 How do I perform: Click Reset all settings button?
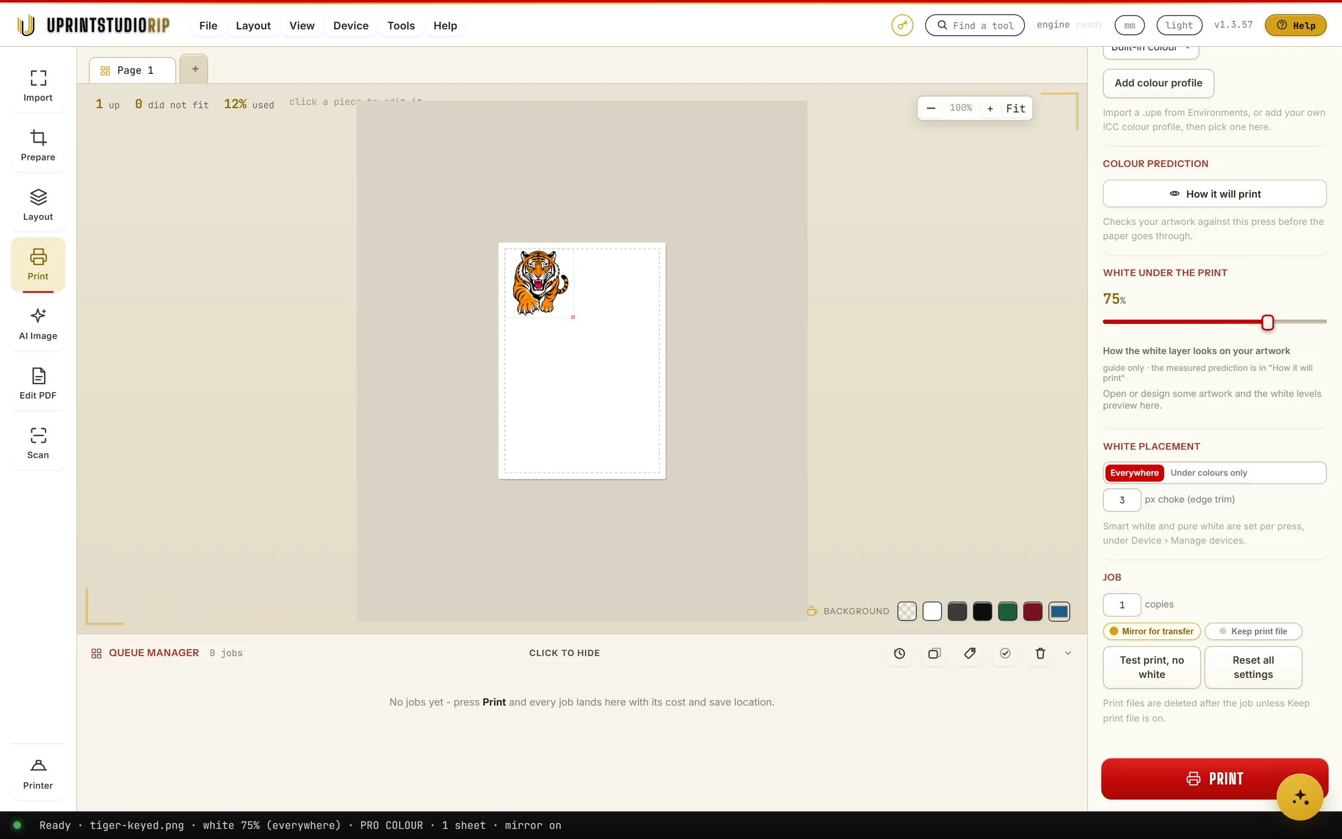pos(1253,667)
